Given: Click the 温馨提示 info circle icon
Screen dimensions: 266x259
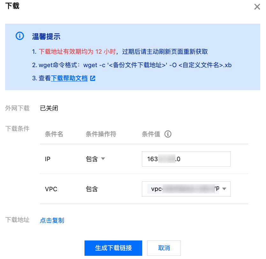Looking at the screenshot, I should [x=20, y=36].
